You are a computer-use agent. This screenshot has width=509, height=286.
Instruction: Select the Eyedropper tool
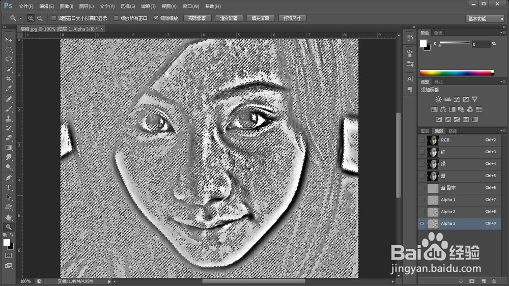click(9, 89)
